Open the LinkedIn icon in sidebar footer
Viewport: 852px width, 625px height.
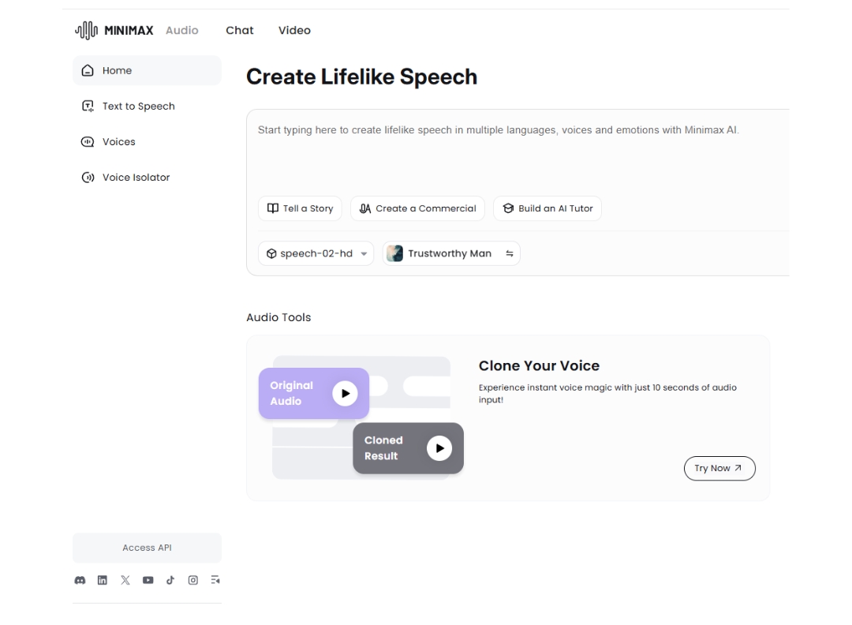click(103, 580)
